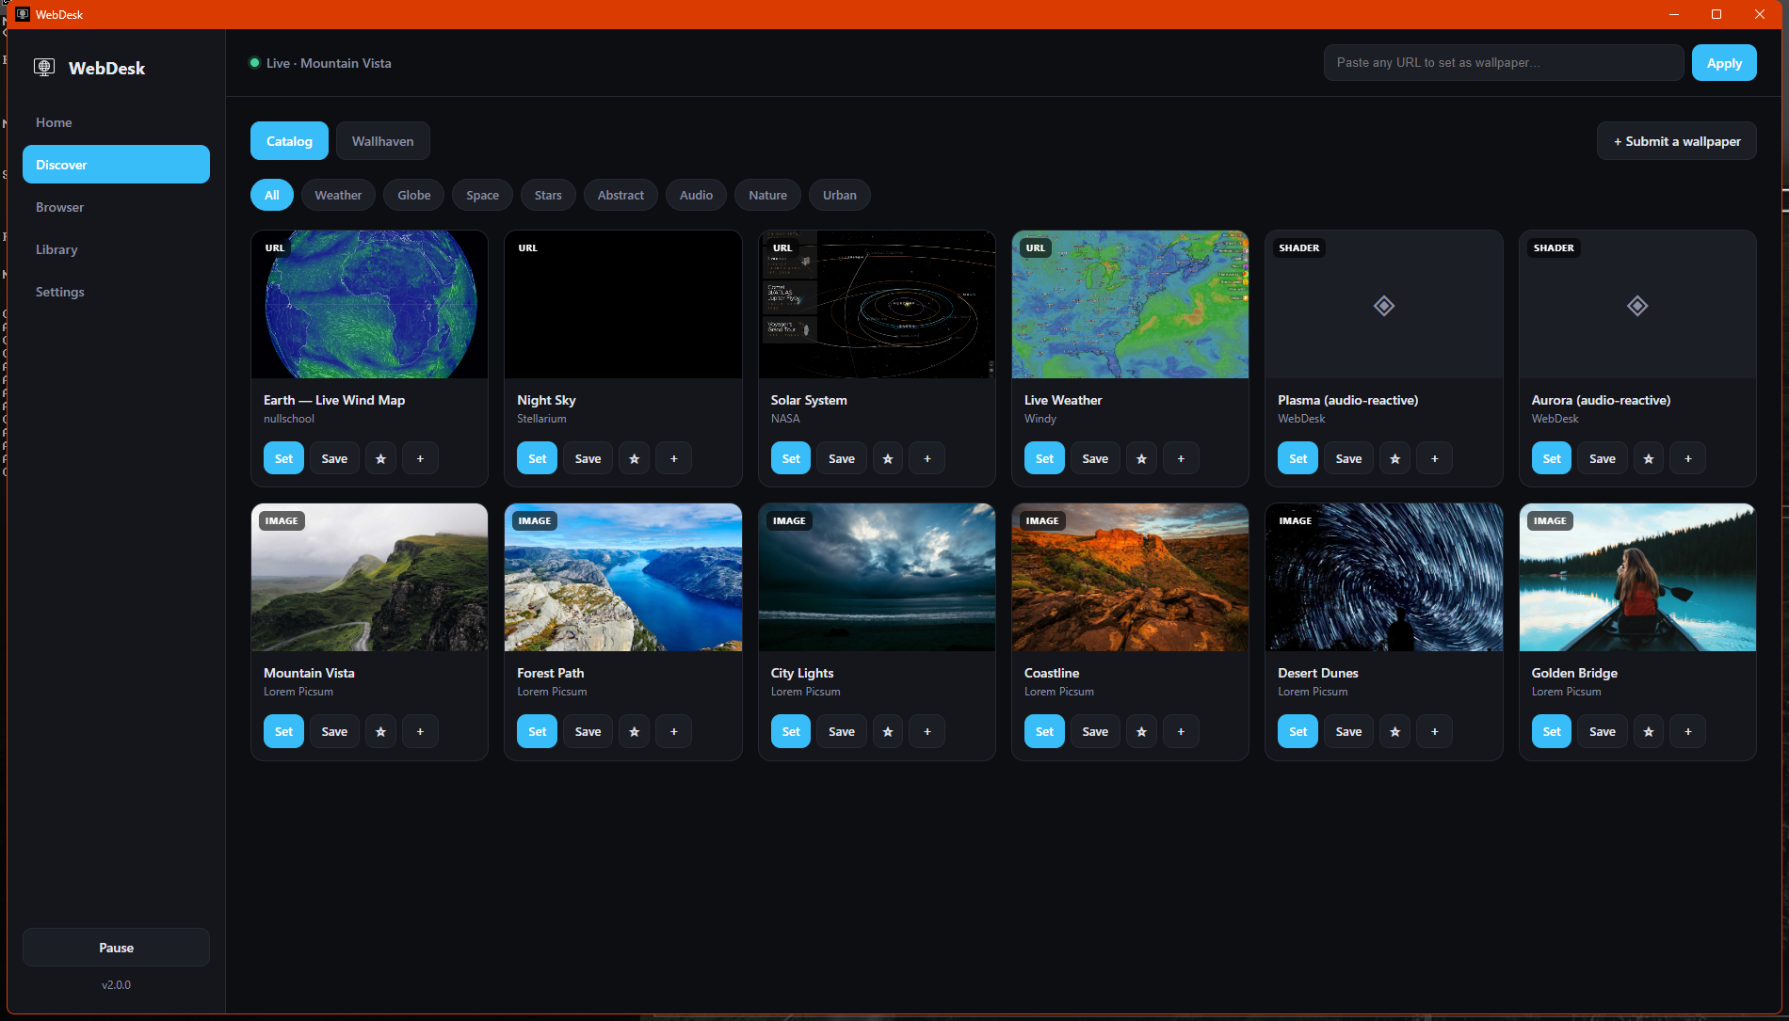This screenshot has width=1789, height=1021.
Task: Filter catalog by Weather category
Action: pos(338,195)
